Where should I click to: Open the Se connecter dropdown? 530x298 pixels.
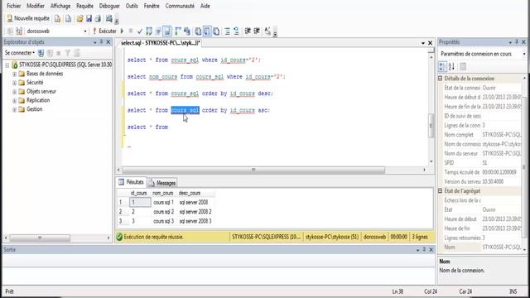tap(20, 53)
